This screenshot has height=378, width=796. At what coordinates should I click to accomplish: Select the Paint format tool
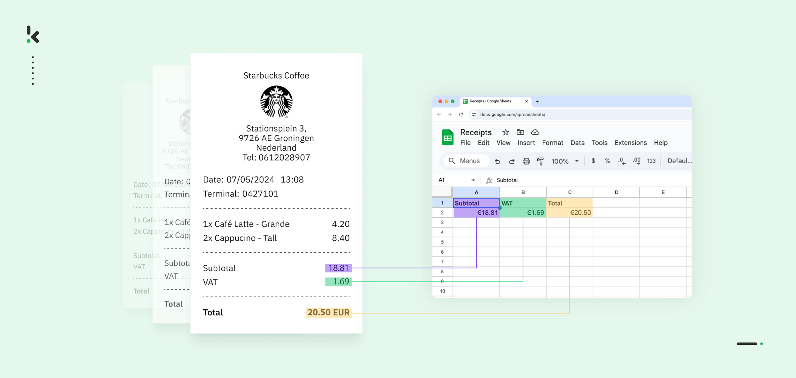coord(541,161)
